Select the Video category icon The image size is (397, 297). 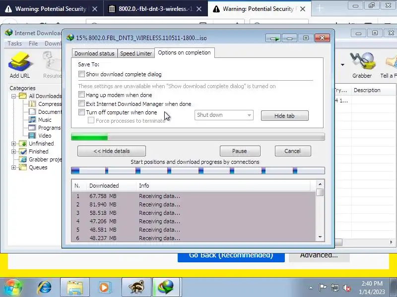[x=32, y=135]
